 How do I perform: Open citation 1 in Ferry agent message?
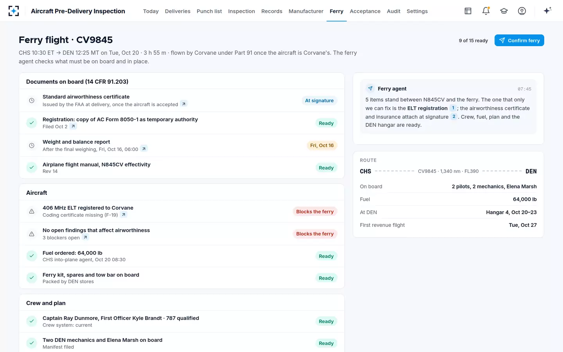pos(453,108)
